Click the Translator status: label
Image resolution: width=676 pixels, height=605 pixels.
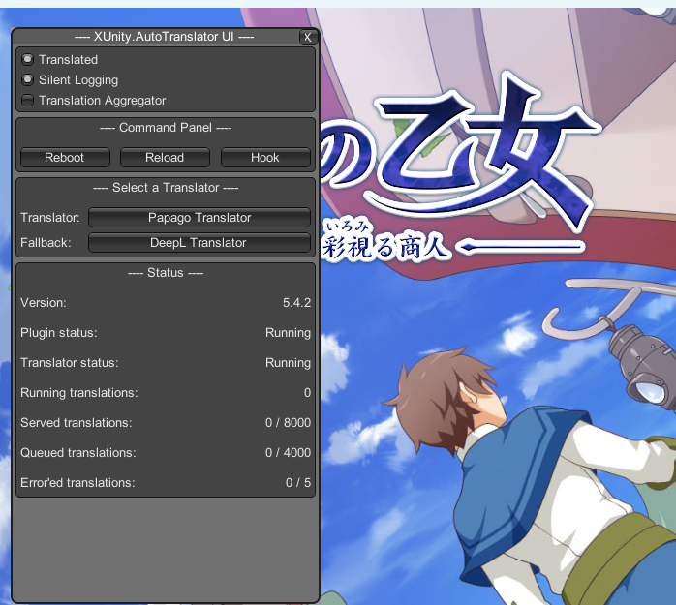(x=69, y=363)
